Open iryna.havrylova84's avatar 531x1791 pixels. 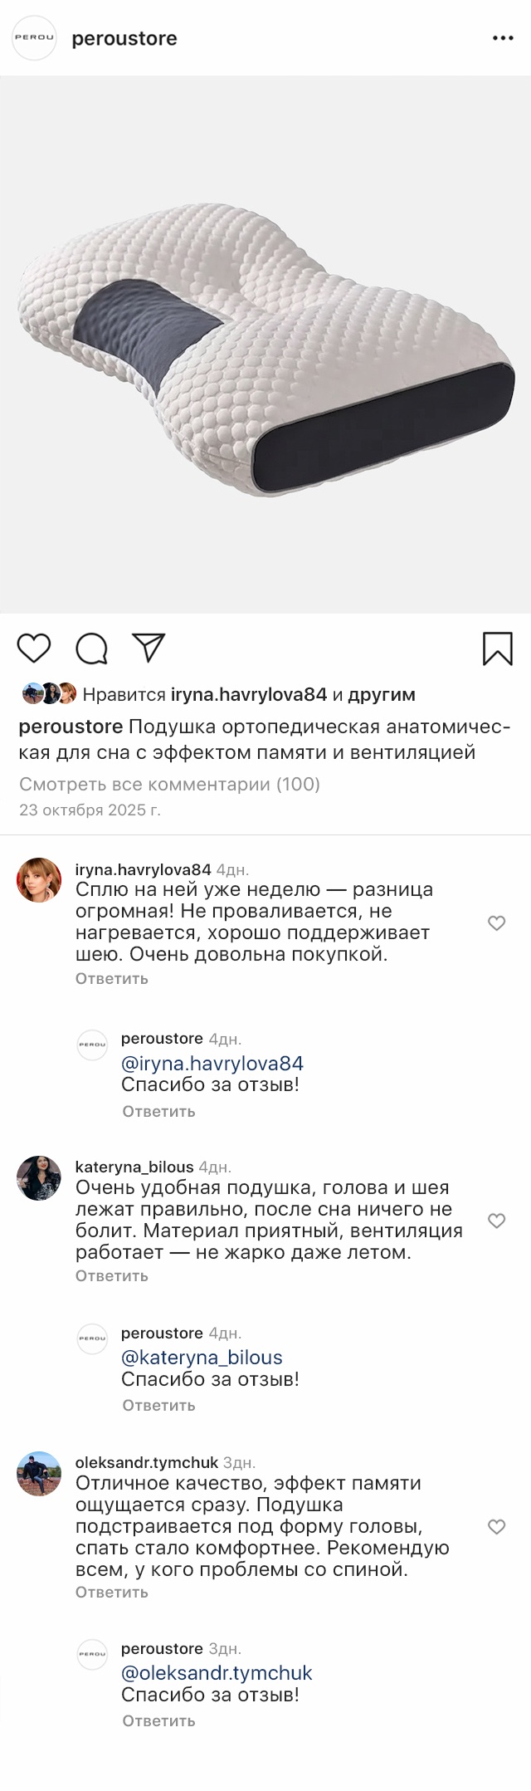39,879
